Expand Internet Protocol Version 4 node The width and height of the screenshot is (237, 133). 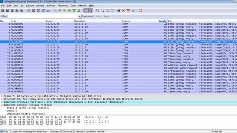pyautogui.click(x=1, y=102)
